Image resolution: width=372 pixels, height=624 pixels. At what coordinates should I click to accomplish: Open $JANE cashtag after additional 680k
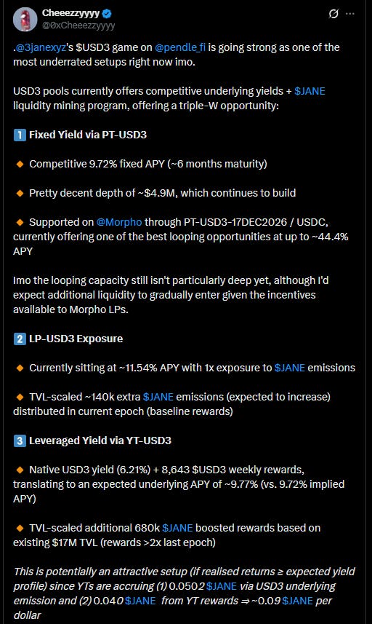177,528
